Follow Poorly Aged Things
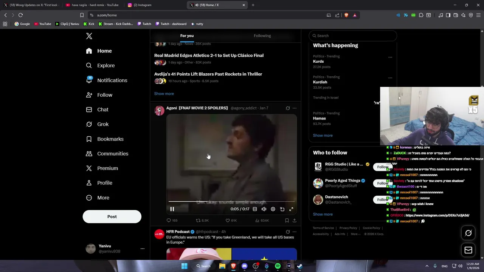The width and height of the screenshot is (484, 272). (x=382, y=183)
